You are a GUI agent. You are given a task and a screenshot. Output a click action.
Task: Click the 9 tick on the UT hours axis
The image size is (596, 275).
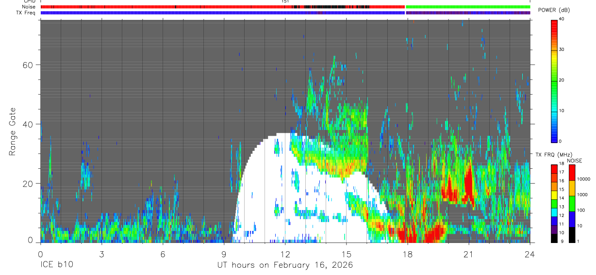[x=224, y=254]
